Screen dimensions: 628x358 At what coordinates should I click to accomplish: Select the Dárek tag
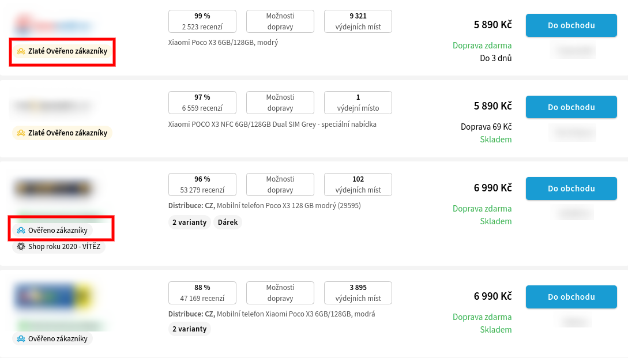coord(227,223)
